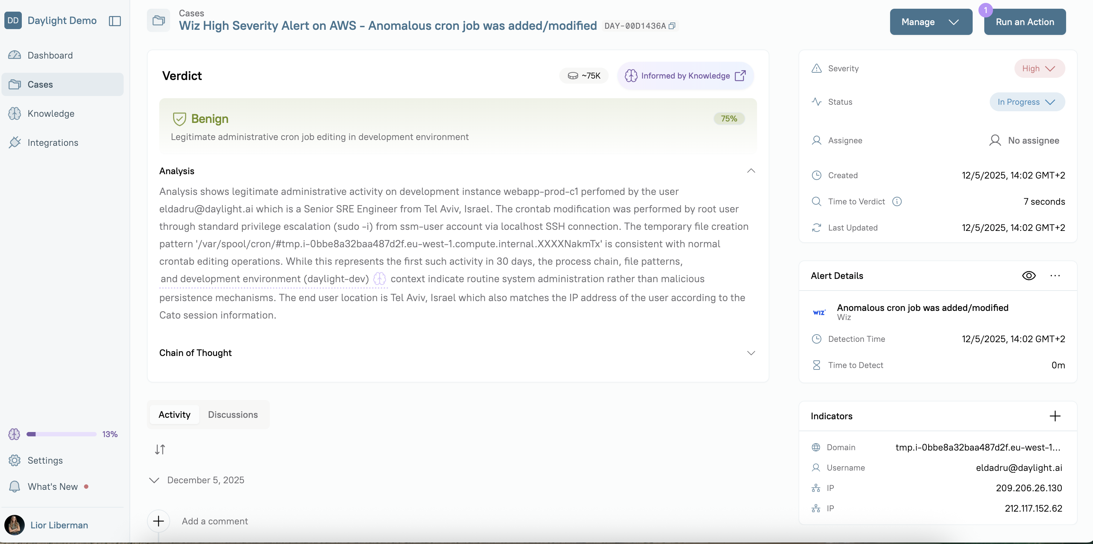
Task: Open the Informed by Knowledge link
Action: (x=685, y=76)
